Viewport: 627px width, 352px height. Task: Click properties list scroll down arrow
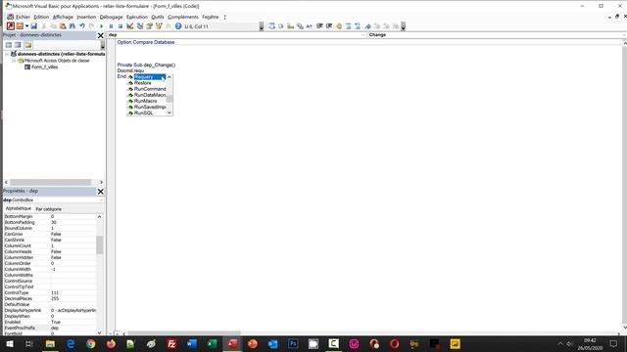[x=99, y=332]
